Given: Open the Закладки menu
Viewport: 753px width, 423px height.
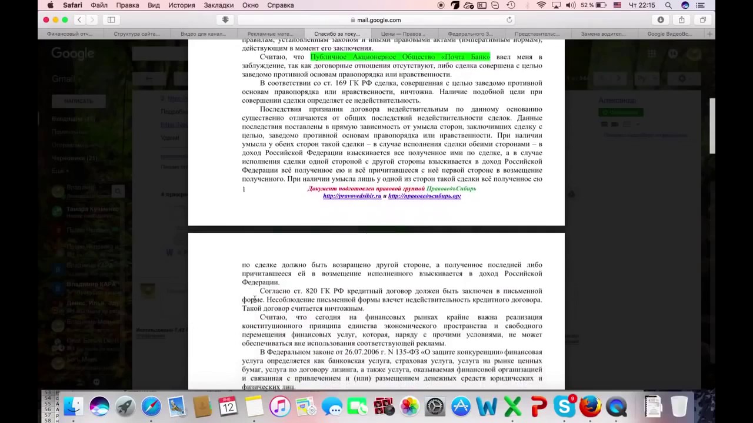Looking at the screenshot, I should (x=218, y=5).
